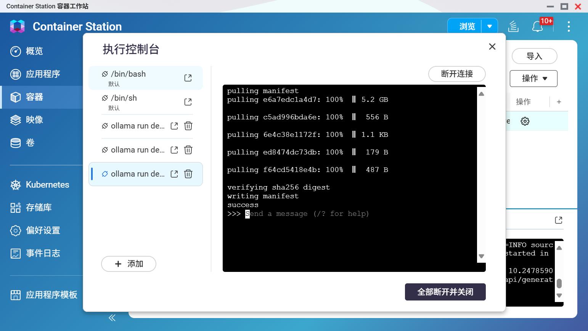Click the terminal scrollbar up arrow
This screenshot has width=588, height=331.
tap(481, 94)
